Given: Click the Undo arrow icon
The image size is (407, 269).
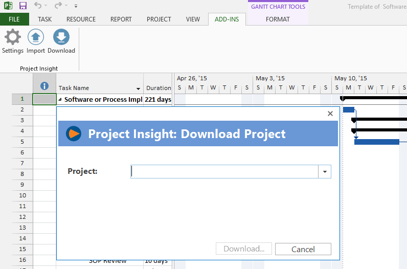Looking at the screenshot, I should (38, 6).
